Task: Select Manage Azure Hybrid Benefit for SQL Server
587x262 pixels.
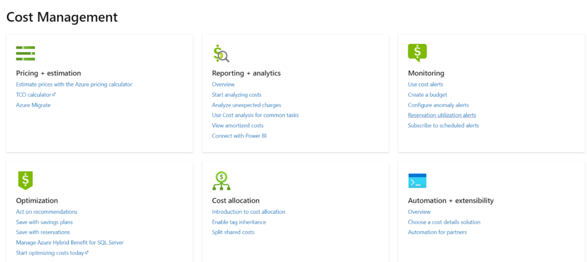Action: click(x=70, y=243)
